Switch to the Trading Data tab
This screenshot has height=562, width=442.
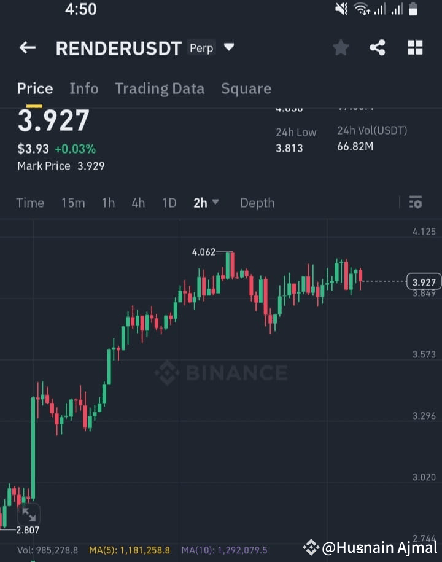(160, 89)
